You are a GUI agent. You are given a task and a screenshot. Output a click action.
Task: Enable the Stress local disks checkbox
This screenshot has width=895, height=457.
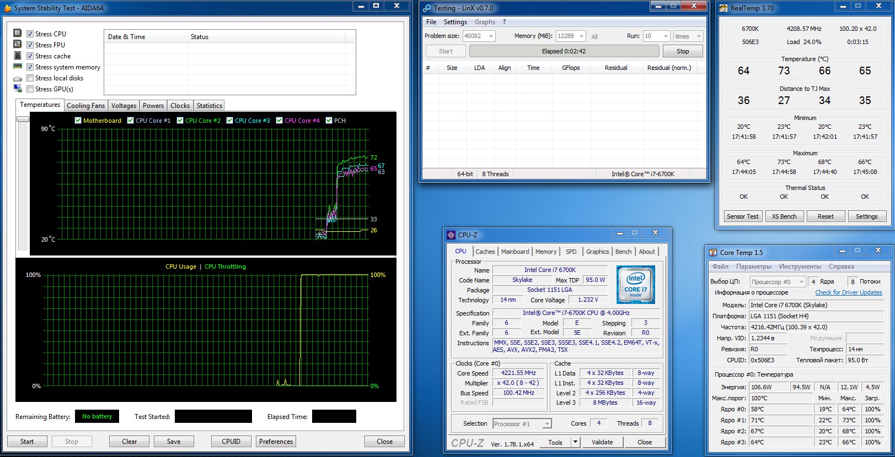tap(30, 78)
